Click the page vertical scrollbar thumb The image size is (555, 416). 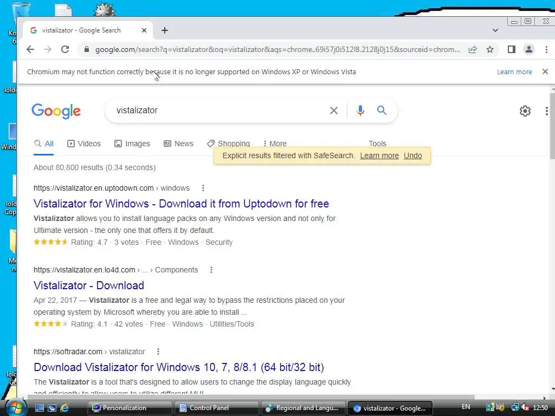pos(552,126)
